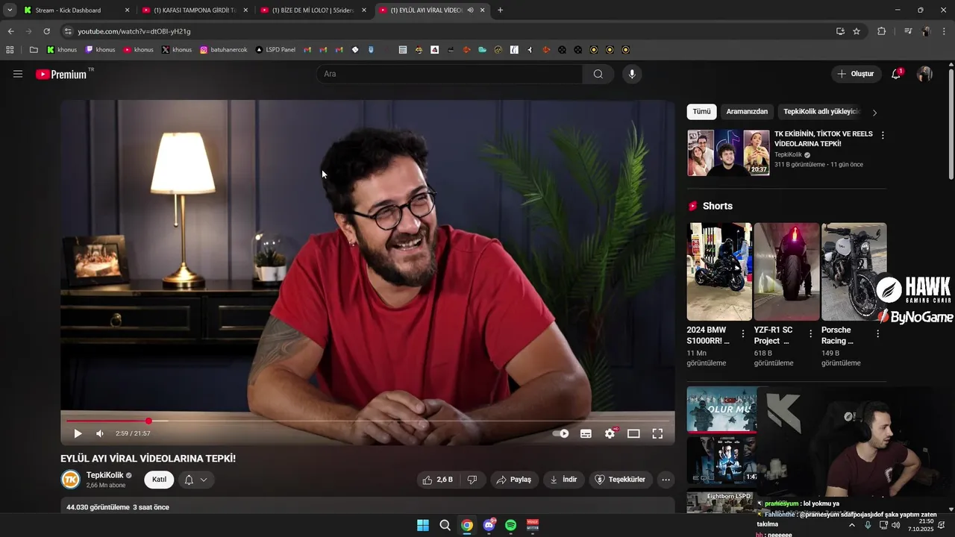Open the YouTube guide hamburger menu
The height and width of the screenshot is (537, 955).
pyautogui.click(x=18, y=74)
